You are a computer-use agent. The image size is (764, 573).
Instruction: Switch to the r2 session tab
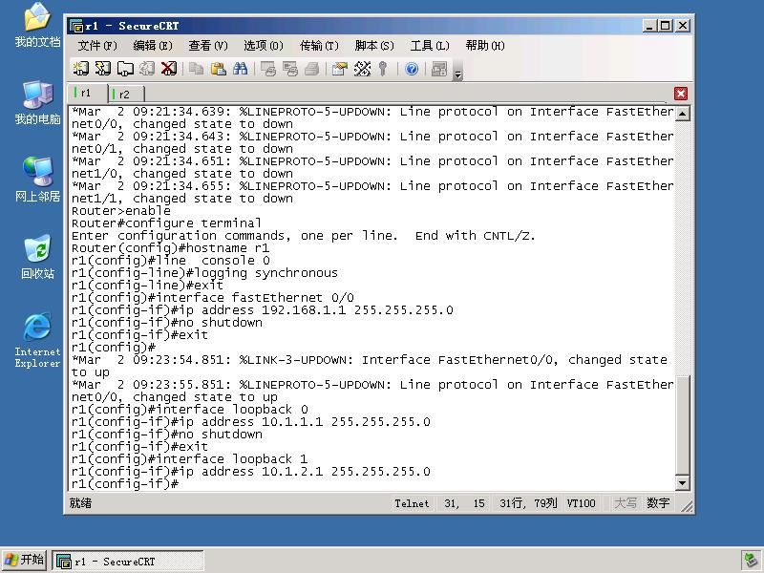click(x=125, y=94)
